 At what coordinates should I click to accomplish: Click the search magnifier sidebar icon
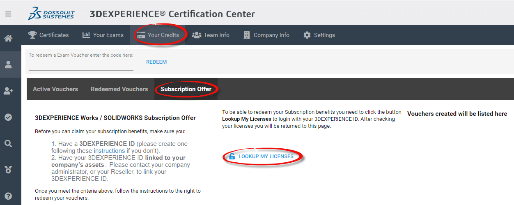[x=8, y=143]
